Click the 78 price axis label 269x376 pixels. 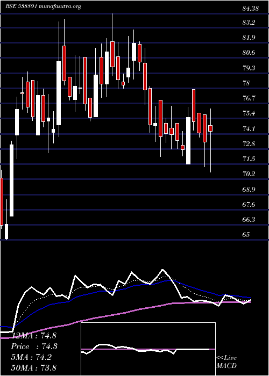pos(246,83)
